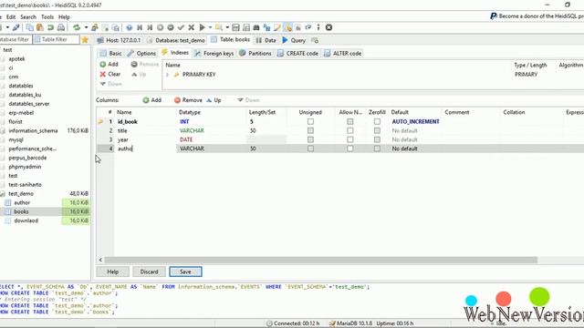This screenshot has height=328, width=584.
Task: Click the search text icon in toolbar
Action: pyautogui.click(x=219, y=27)
